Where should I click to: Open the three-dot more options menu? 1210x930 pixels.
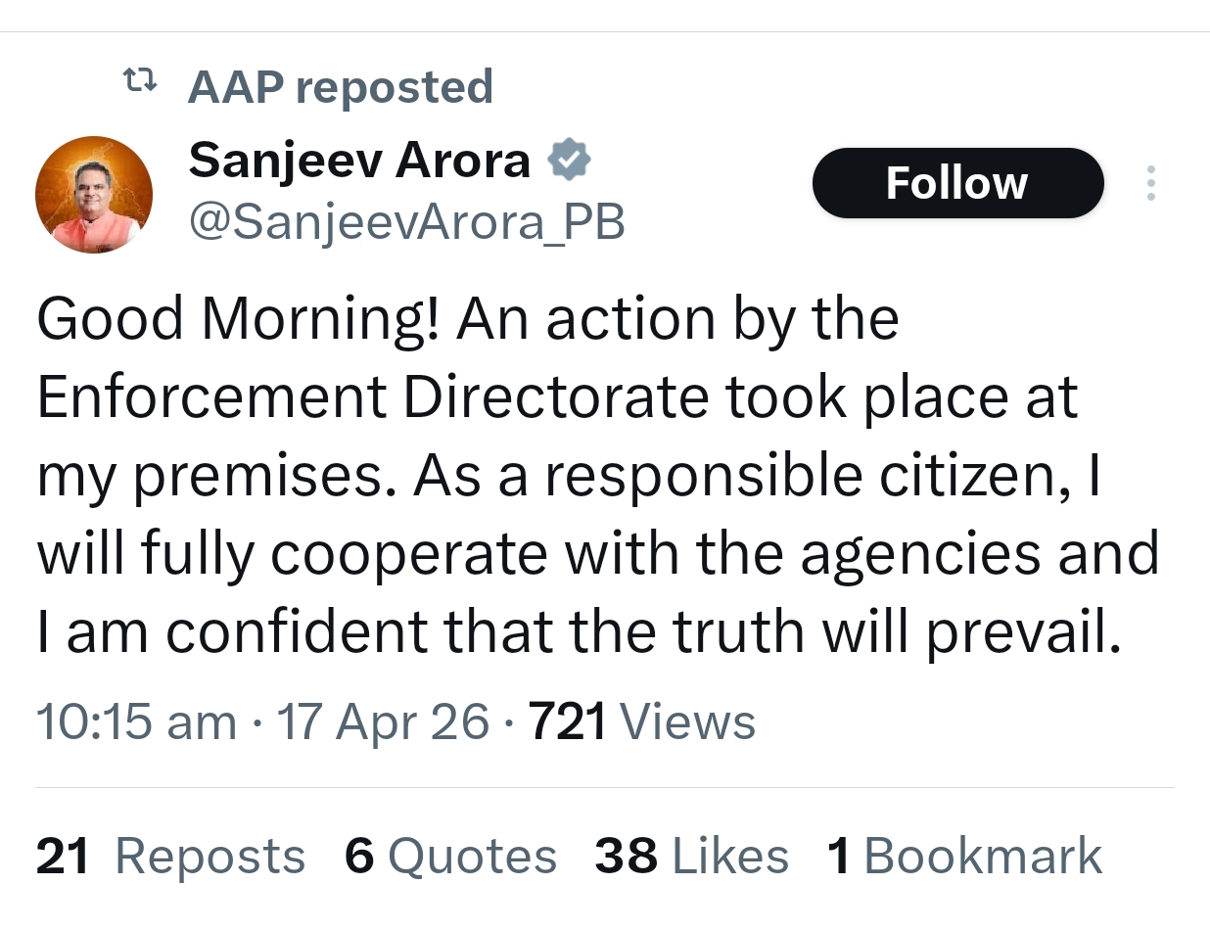click(1150, 183)
